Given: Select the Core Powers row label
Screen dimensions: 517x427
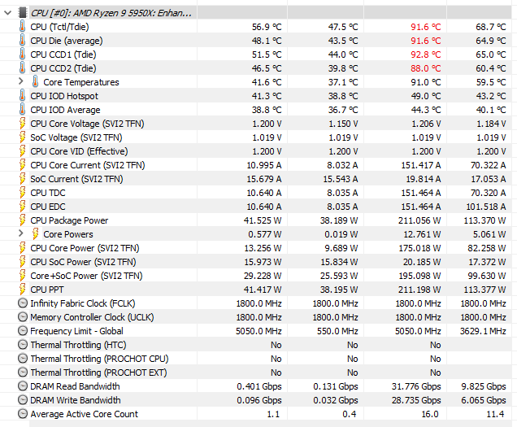Looking at the screenshot, I should click(68, 234).
